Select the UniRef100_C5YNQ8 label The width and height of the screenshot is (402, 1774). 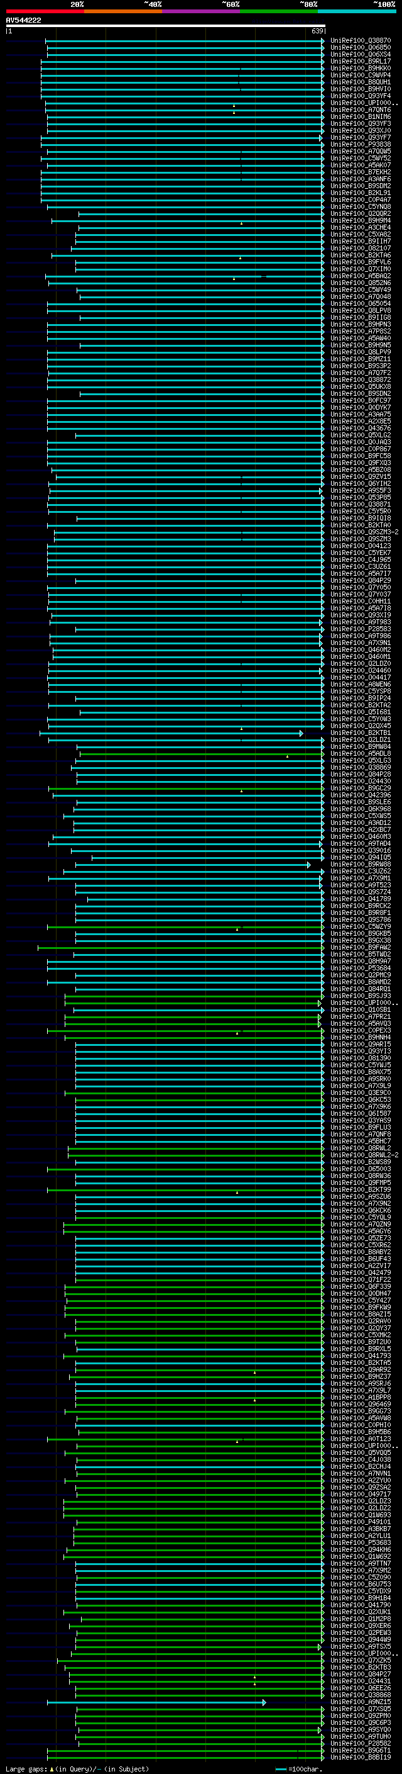(x=360, y=206)
